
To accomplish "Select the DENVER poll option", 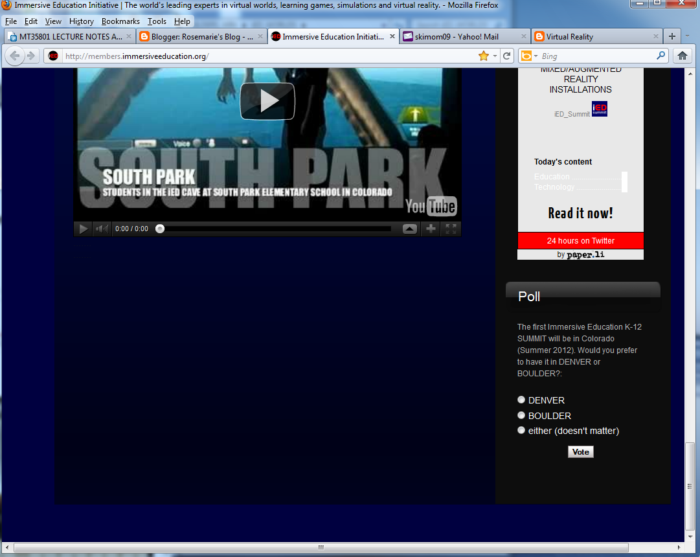I will [x=521, y=400].
